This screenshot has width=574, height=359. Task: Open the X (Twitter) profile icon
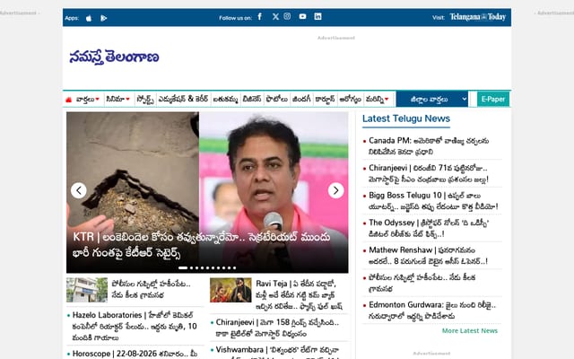tap(275, 16)
